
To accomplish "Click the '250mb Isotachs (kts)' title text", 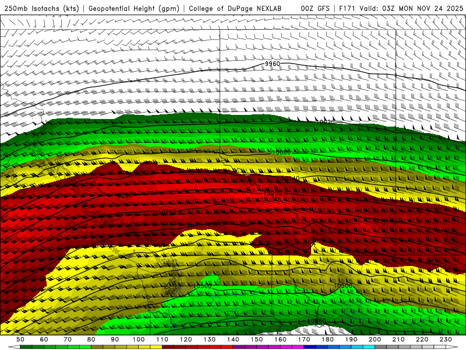I will (41, 8).
